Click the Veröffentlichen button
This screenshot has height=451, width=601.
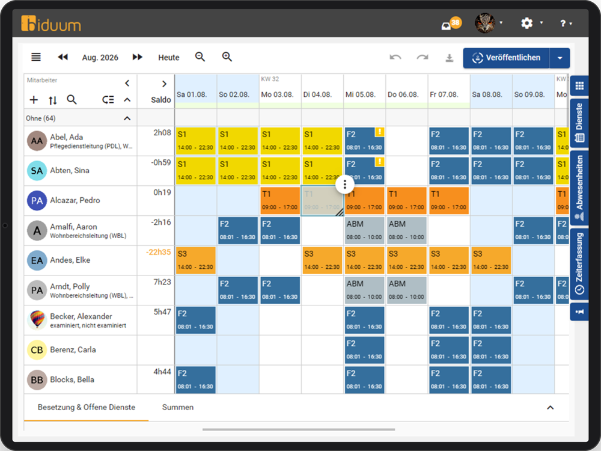(506, 58)
